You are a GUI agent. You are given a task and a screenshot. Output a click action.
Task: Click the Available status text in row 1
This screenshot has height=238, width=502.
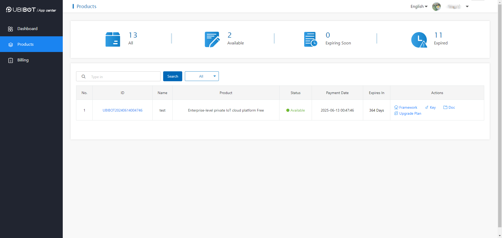(x=298, y=110)
